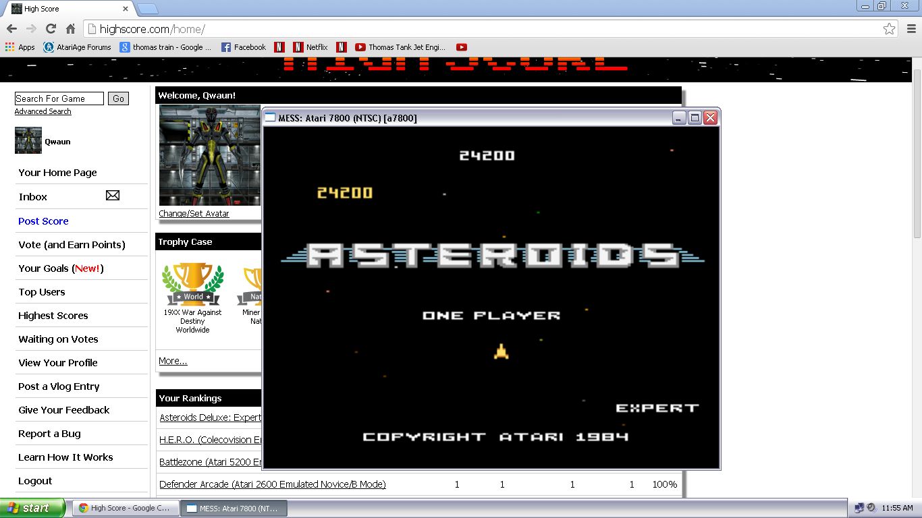Open Chrome's home page button
Viewport: 922px width, 518px height.
tap(70, 29)
